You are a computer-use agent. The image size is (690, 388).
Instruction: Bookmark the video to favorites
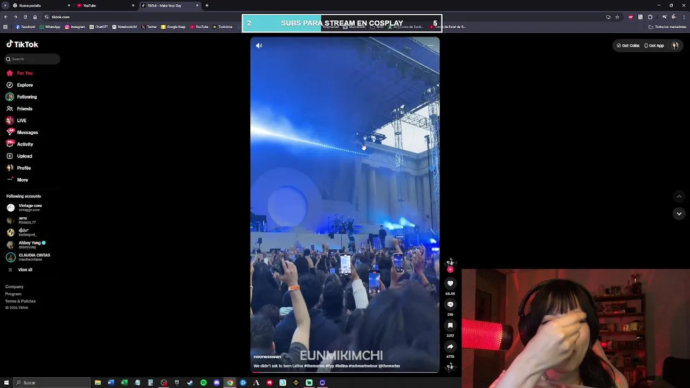(450, 325)
